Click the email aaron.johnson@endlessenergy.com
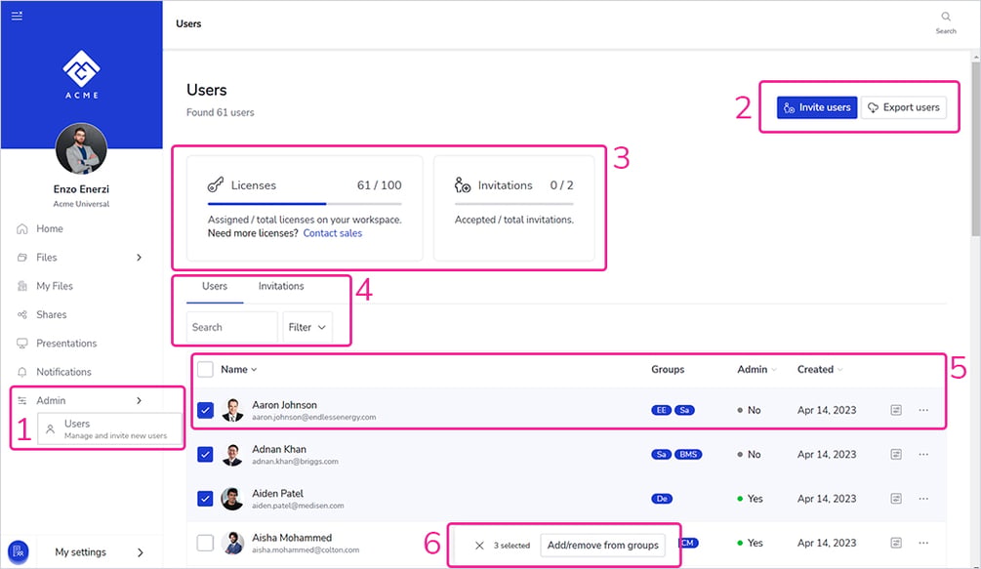This screenshot has height=569, width=981. click(314, 417)
